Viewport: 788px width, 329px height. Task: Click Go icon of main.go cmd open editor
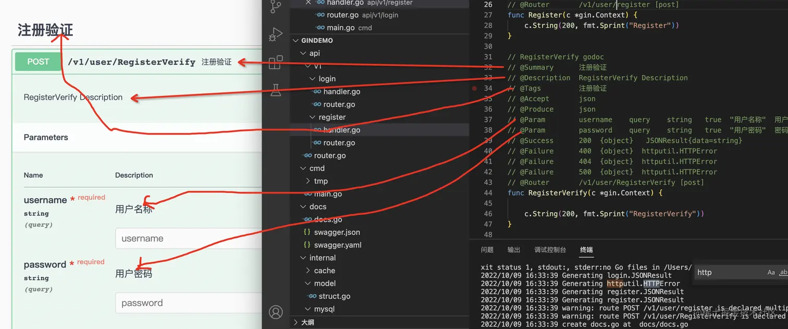point(321,28)
